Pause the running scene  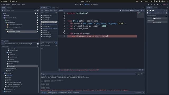pos(152,4)
